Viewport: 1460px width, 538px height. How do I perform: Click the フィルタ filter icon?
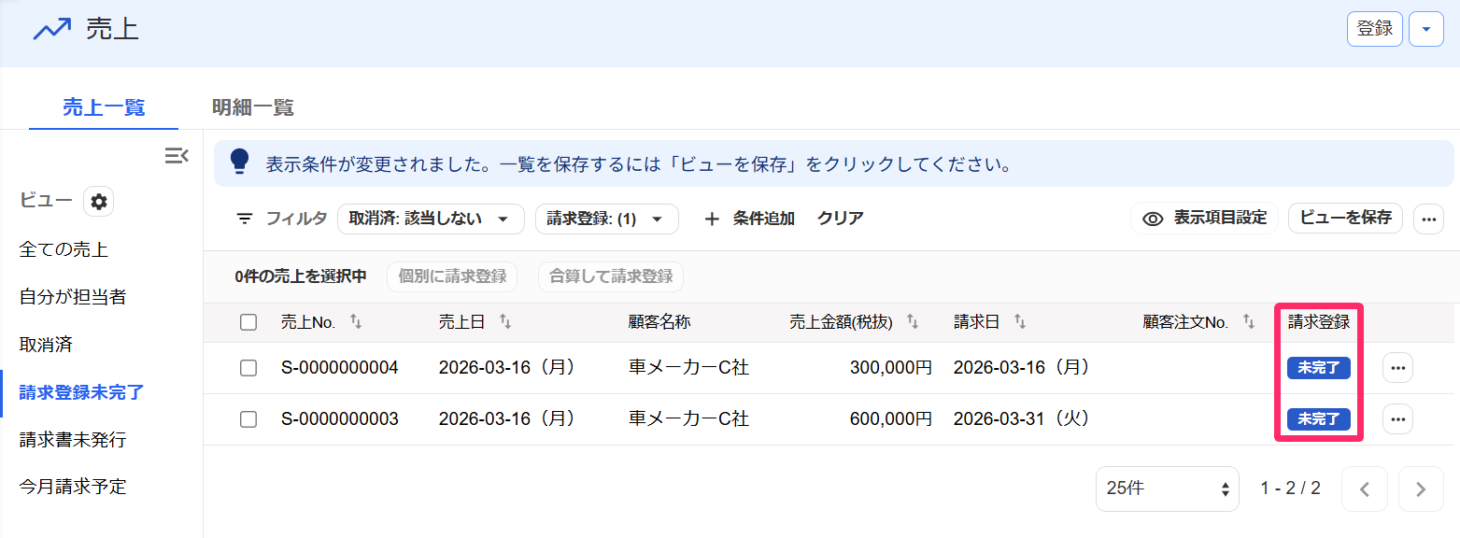(245, 219)
